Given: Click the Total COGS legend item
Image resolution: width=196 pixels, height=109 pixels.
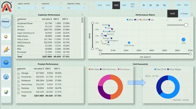Looking at the screenshot, I should point(160,69).
